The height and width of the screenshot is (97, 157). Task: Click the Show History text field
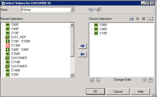(46, 10)
